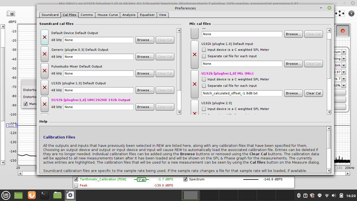Viewport: 357px width, 201px height.
Task: Delete the U192k [plughw:1,0] Default Input entry
Action: pos(195,54)
